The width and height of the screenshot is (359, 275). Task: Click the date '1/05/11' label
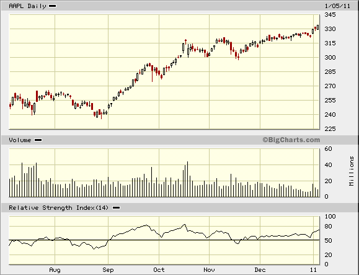point(337,6)
